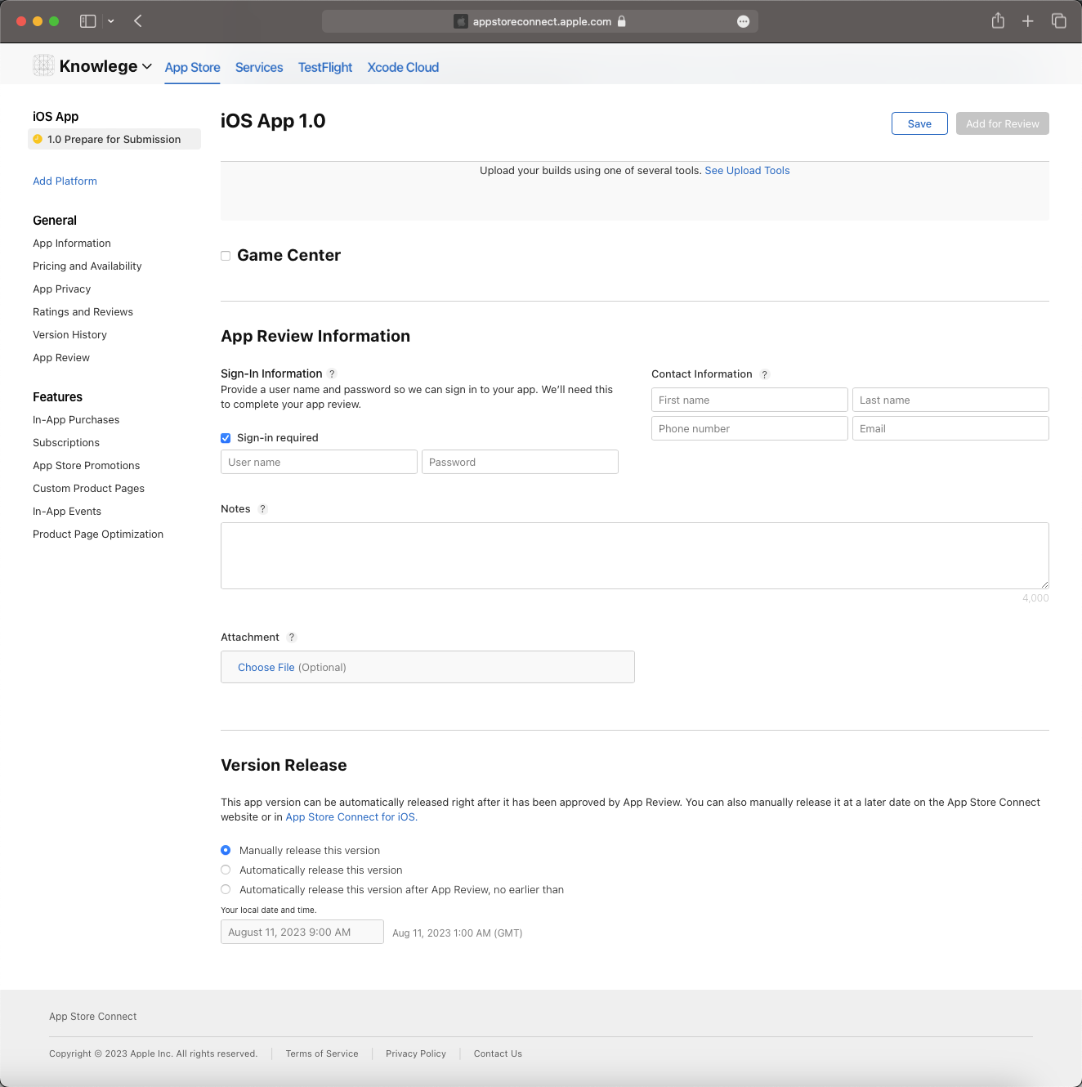
Task: Focus the Password field
Action: pos(520,462)
